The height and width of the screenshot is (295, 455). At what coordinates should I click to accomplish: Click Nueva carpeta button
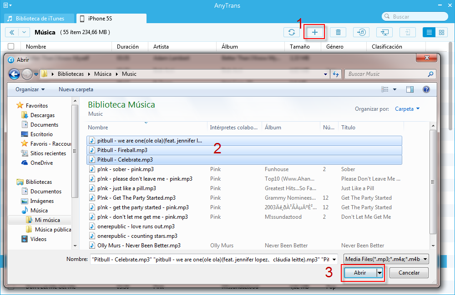pyautogui.click(x=76, y=89)
